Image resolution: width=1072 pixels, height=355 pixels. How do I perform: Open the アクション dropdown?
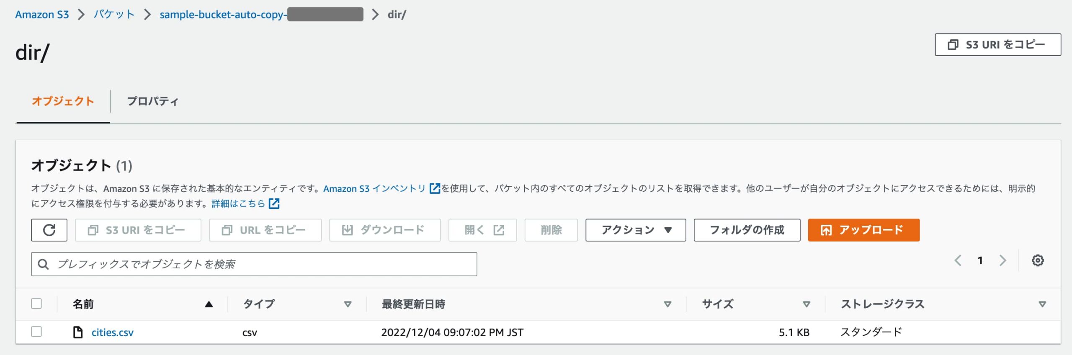coord(635,229)
